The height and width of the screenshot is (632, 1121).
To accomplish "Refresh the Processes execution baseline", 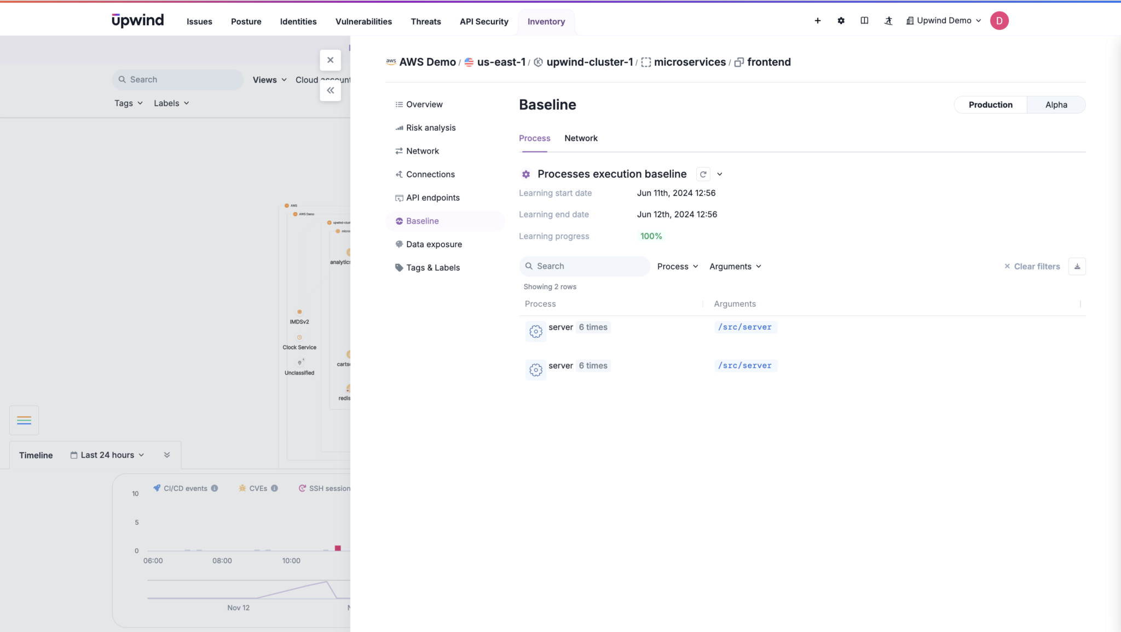I will (703, 174).
